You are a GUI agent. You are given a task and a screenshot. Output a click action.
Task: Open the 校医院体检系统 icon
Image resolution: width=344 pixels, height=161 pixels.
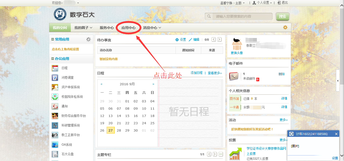click(55, 97)
